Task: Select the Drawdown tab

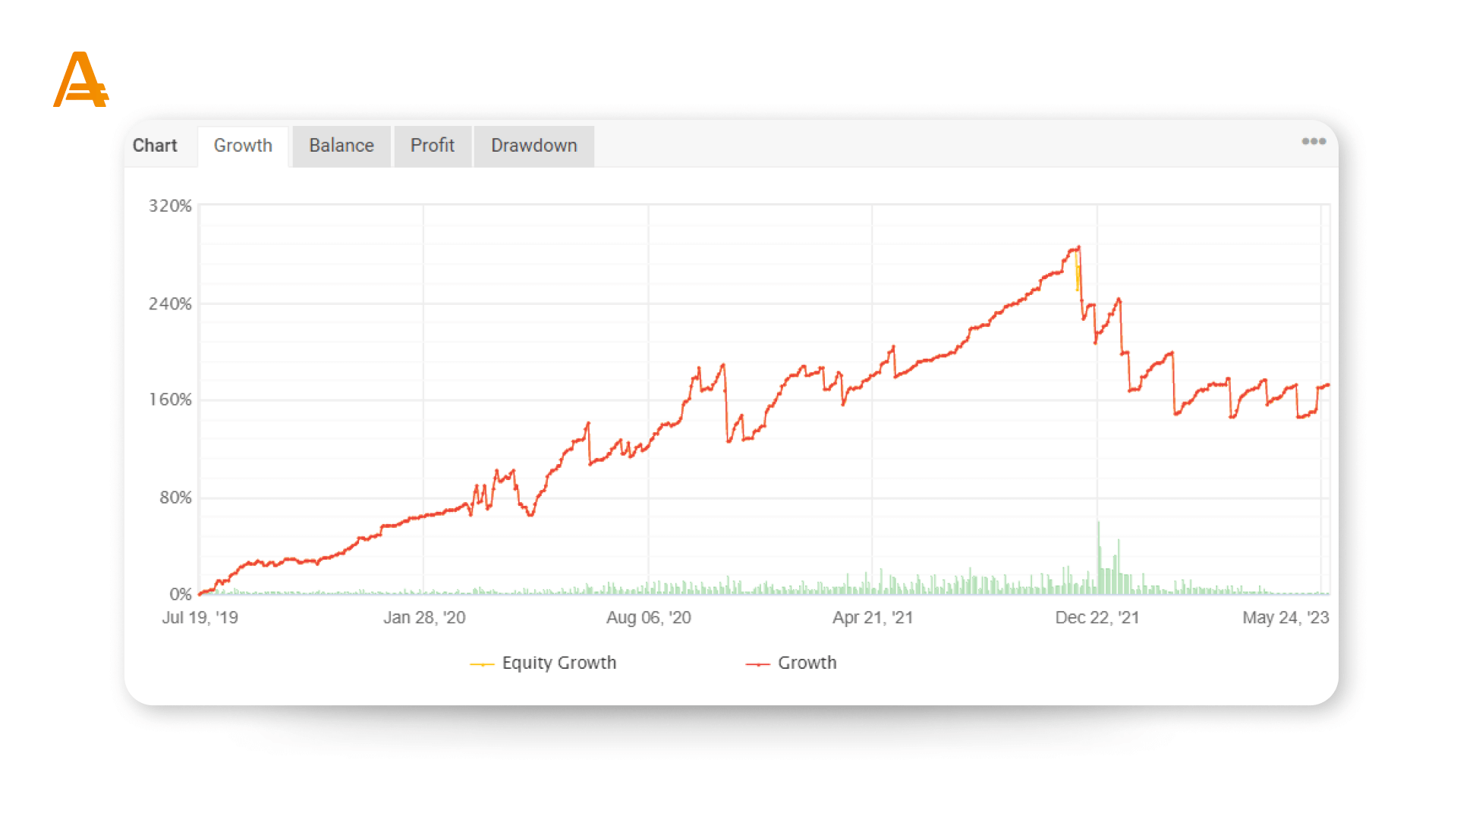Action: 533,146
